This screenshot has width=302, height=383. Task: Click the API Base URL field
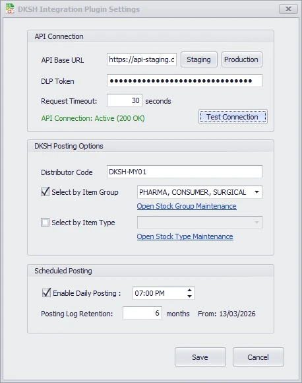[142, 59]
